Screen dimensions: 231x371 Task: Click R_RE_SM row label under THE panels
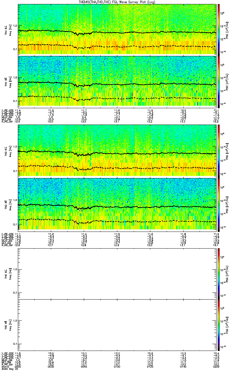point(6,364)
